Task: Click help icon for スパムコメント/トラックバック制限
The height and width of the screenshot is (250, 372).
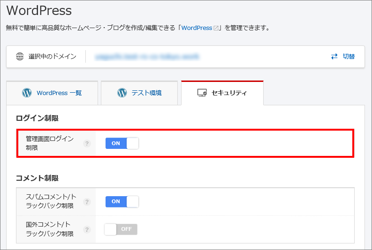Action: [x=87, y=202]
